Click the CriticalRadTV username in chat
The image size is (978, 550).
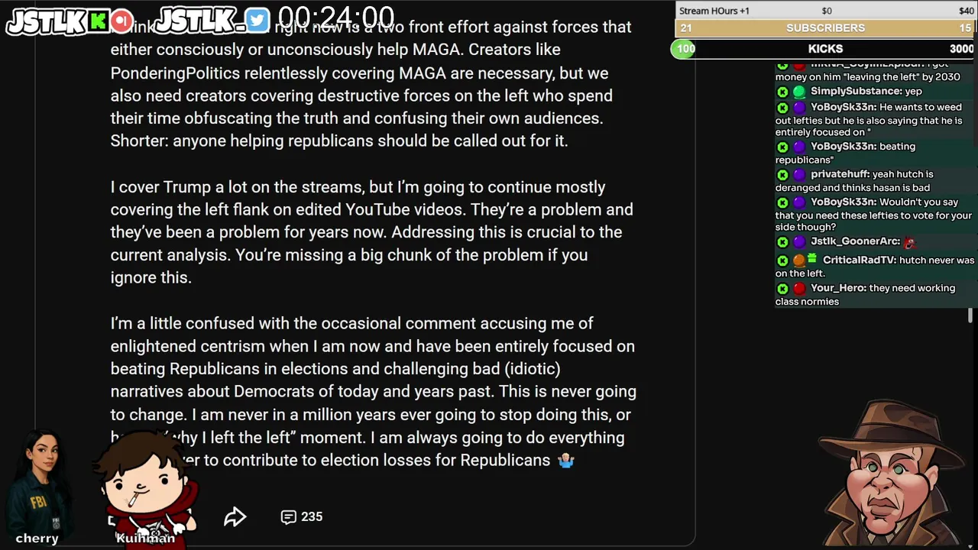tap(859, 260)
